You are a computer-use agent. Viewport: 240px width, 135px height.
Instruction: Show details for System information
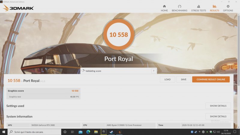point(218,116)
